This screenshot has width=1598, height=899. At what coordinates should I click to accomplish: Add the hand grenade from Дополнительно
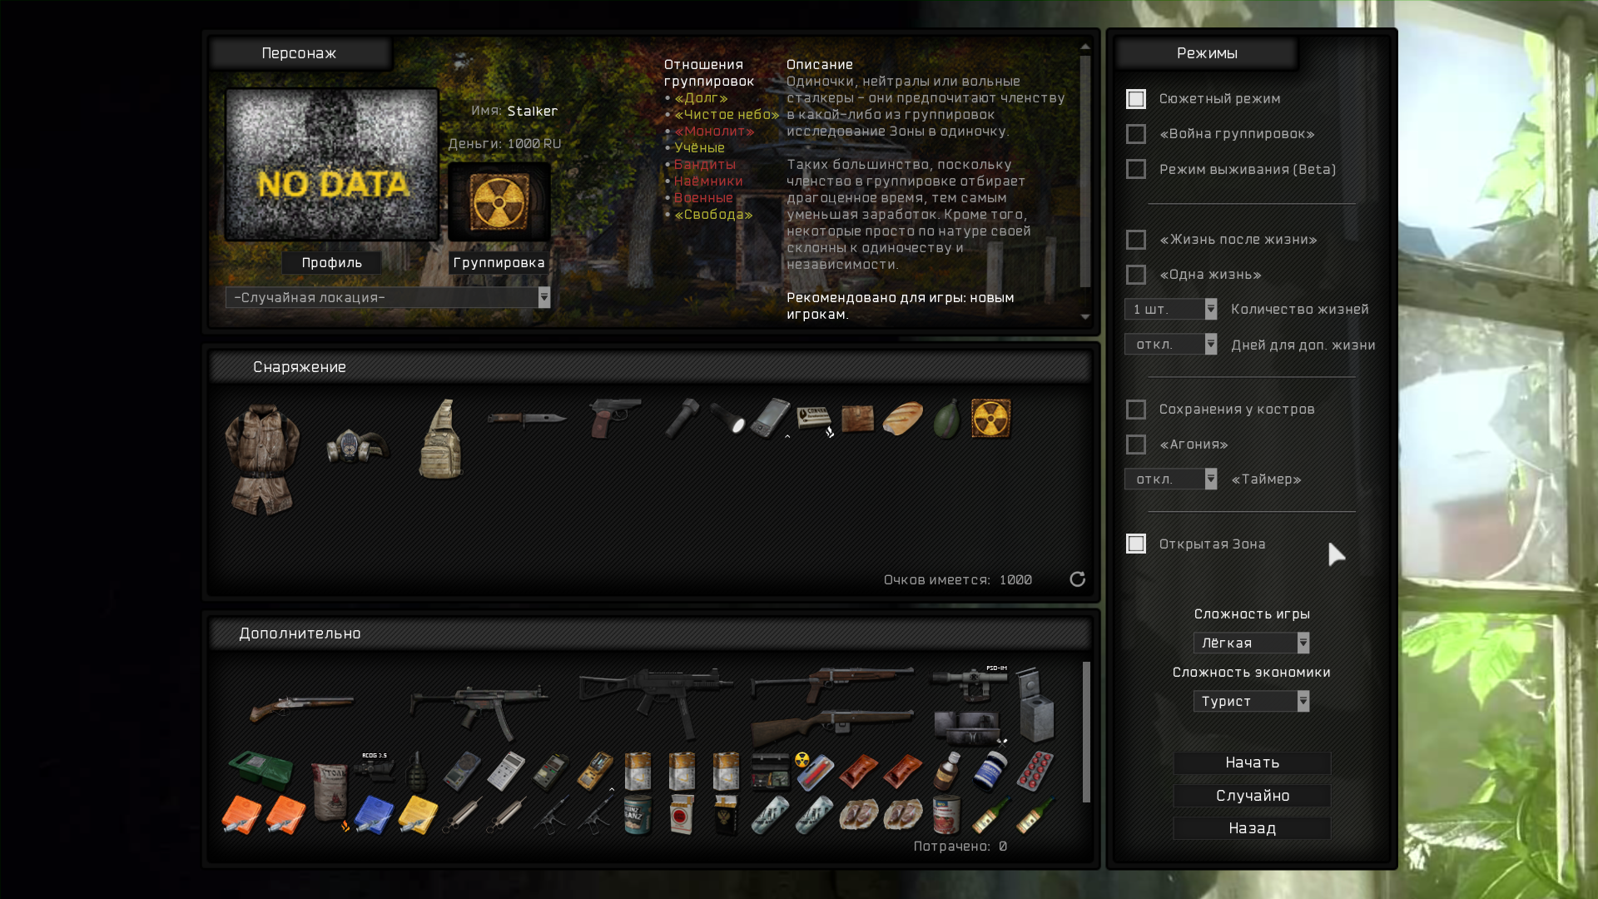coord(416,771)
